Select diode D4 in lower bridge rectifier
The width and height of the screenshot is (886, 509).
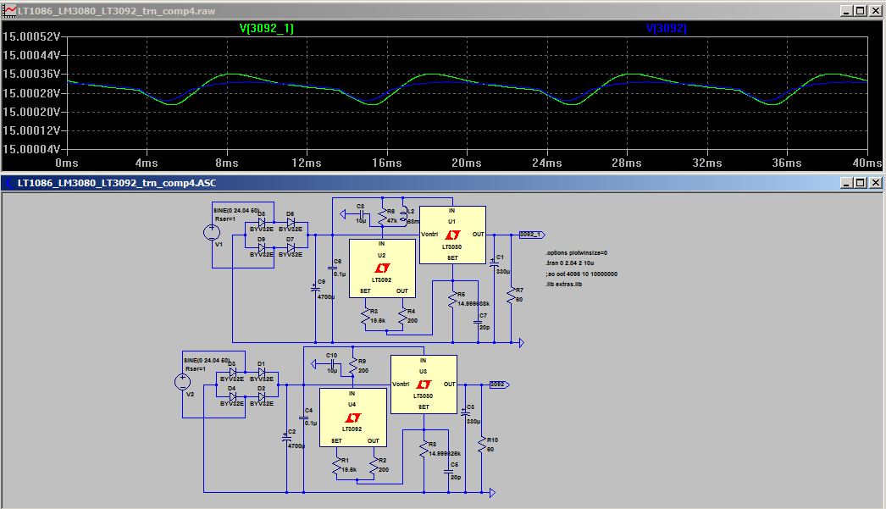point(233,397)
